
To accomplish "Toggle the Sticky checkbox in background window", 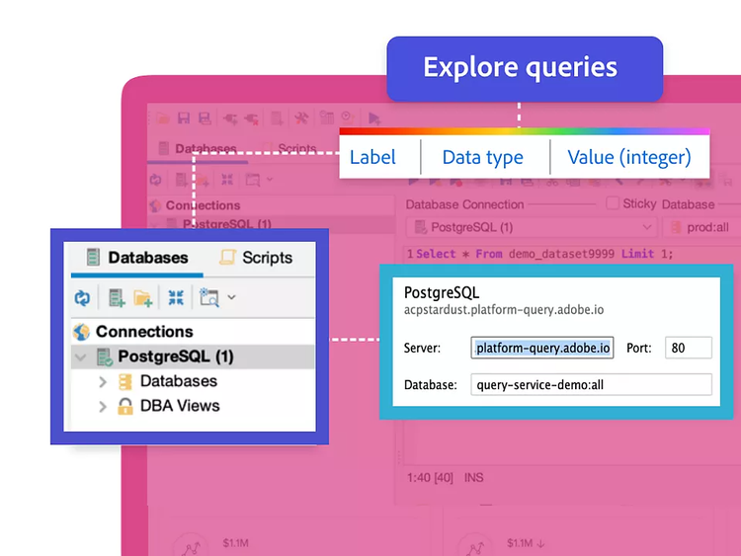I will [613, 203].
